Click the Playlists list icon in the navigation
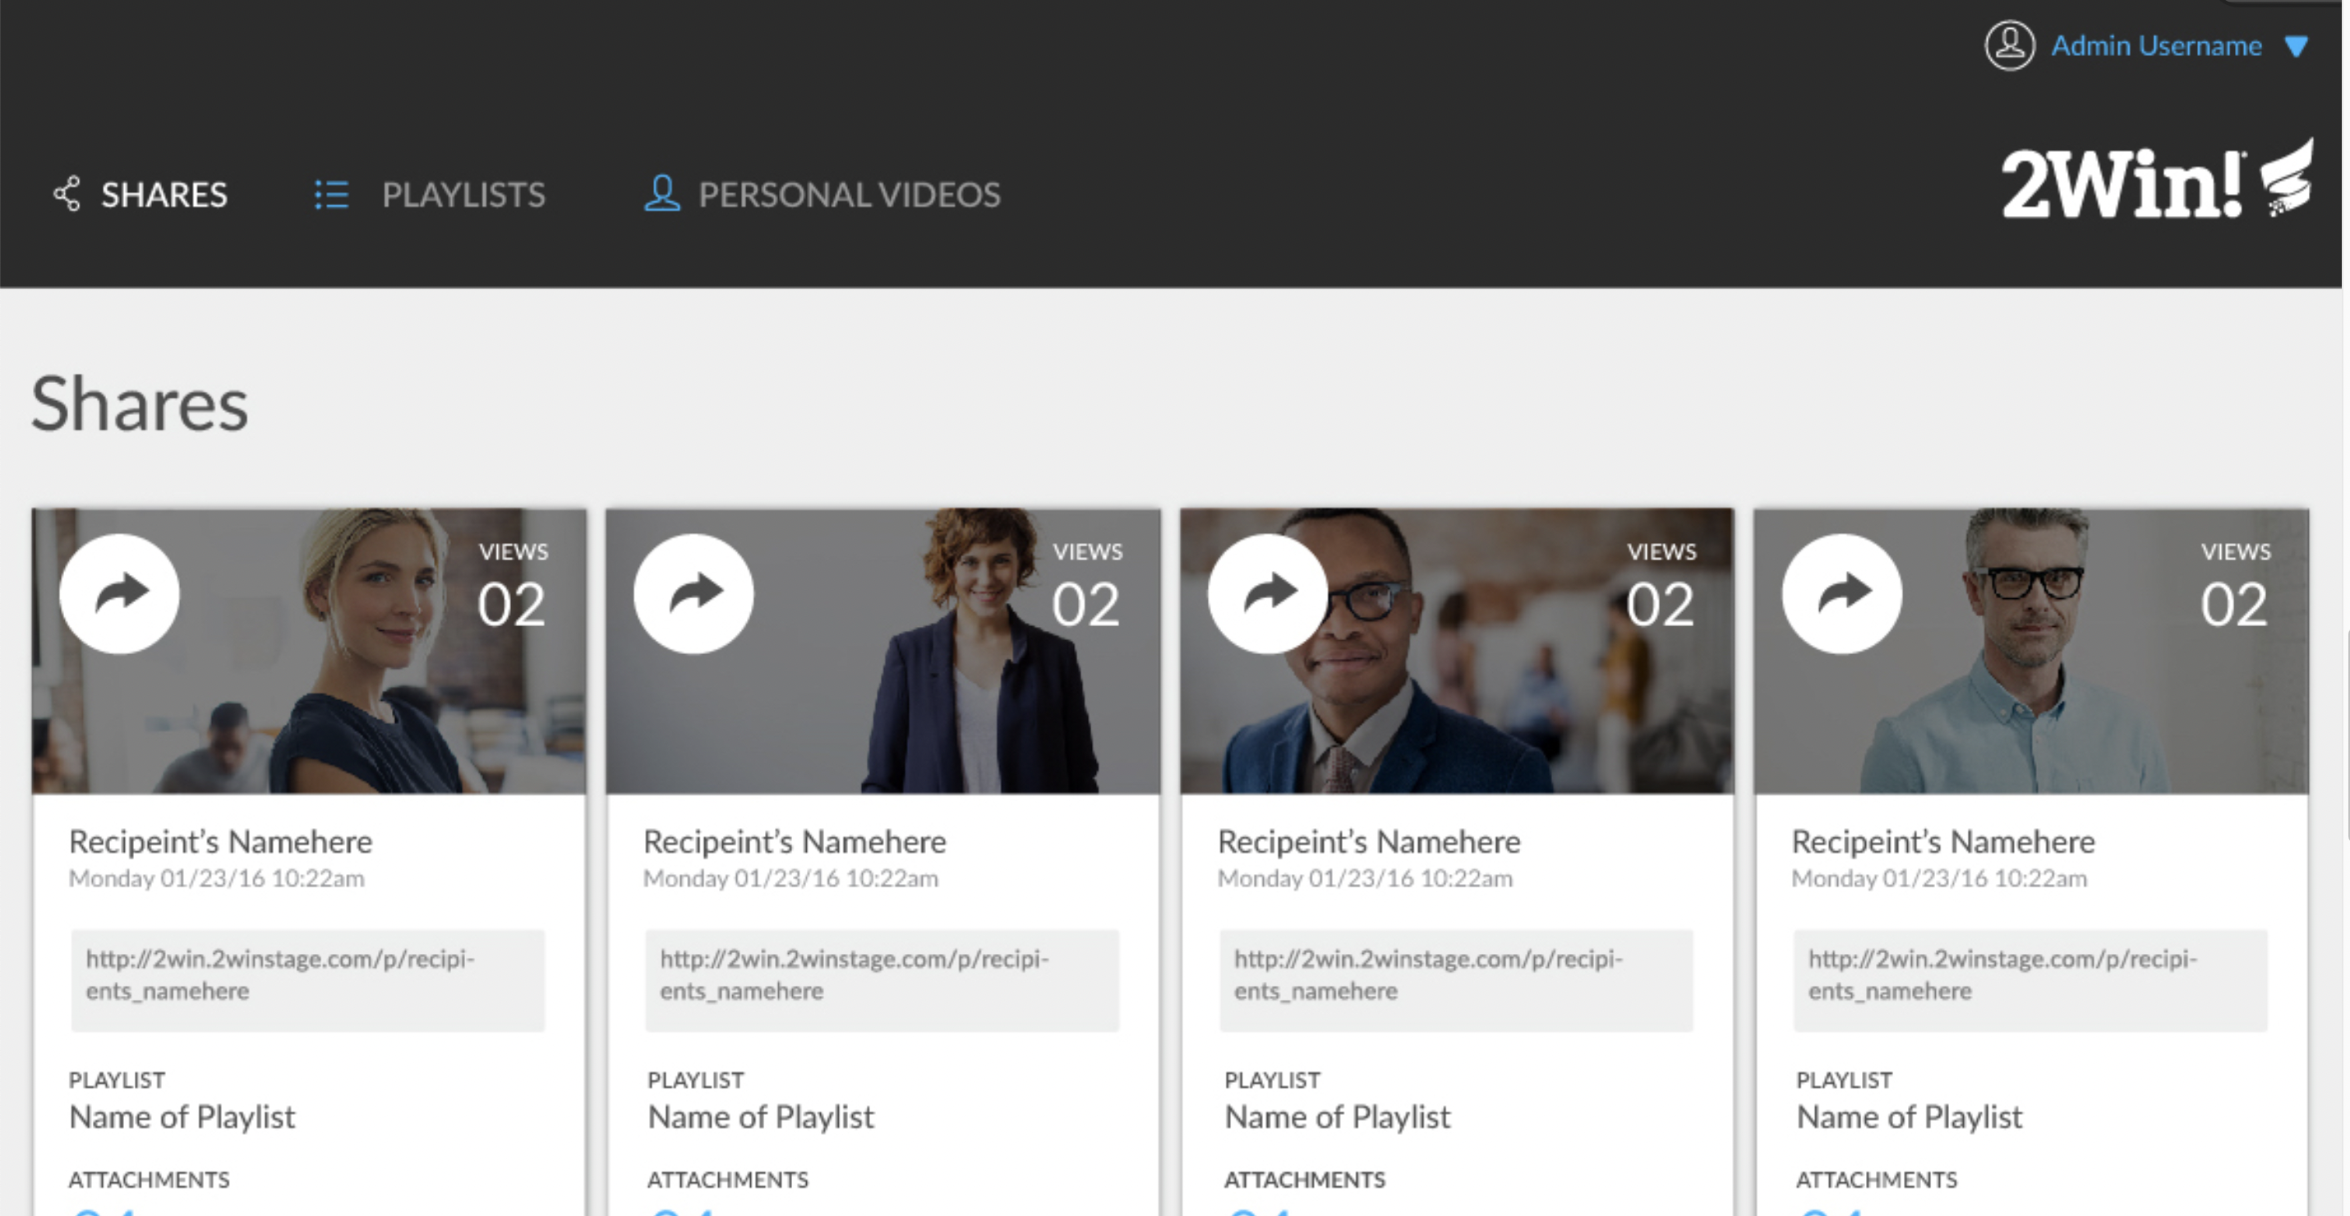 click(x=331, y=194)
